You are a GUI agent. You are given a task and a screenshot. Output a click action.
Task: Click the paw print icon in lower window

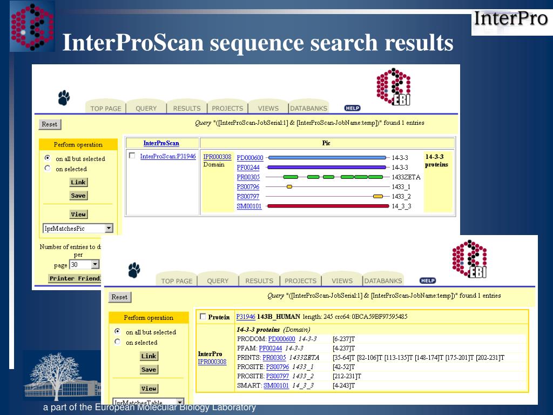pos(134,270)
